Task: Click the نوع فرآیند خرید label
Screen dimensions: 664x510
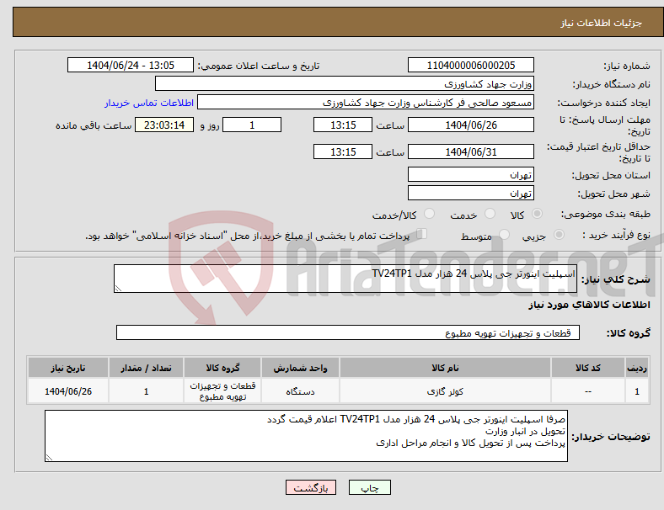Action: click(616, 235)
